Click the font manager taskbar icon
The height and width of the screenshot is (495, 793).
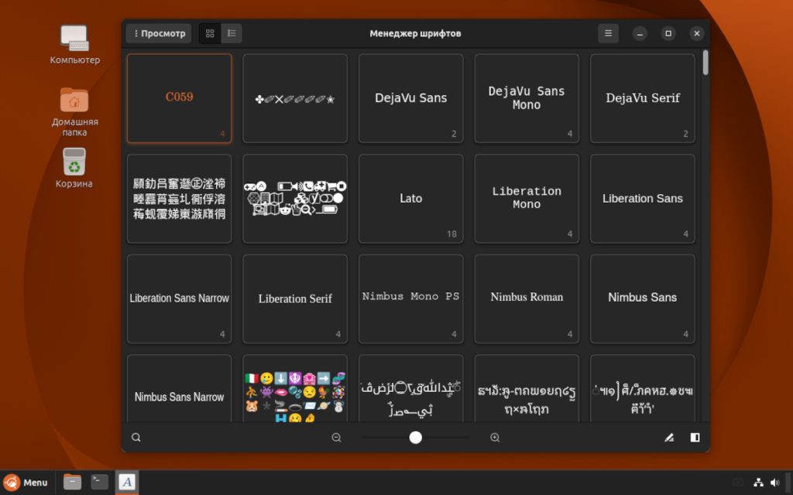(127, 482)
